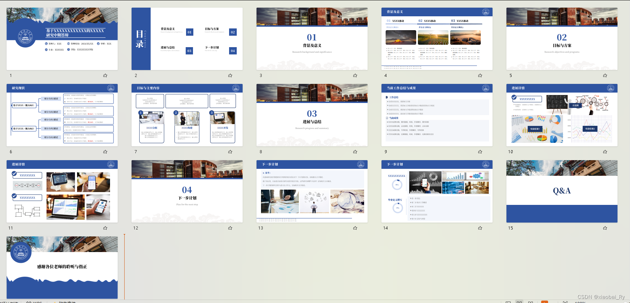Click the star icon under slide 15

[605, 228]
